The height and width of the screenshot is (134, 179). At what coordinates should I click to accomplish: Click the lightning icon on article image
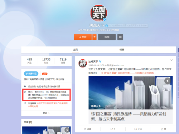(x=168, y=81)
